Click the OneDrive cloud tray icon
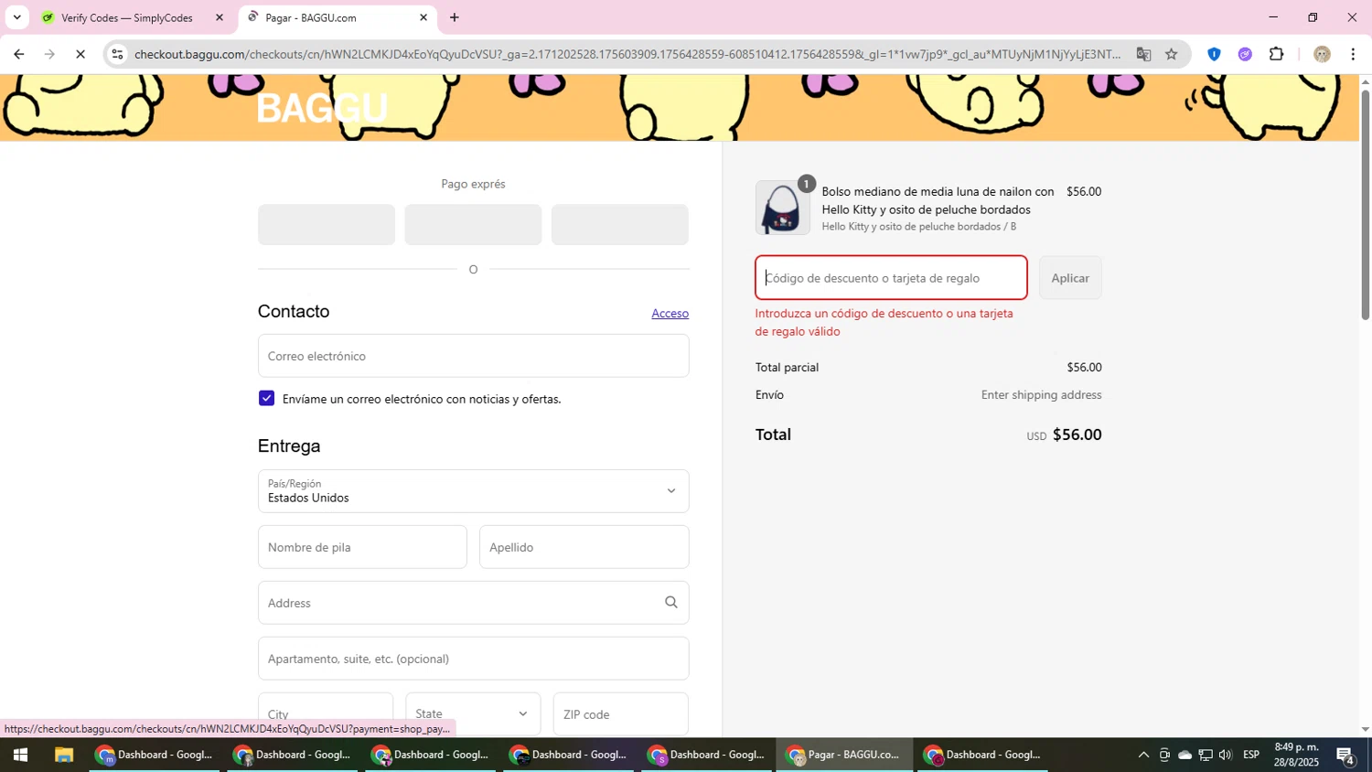The height and width of the screenshot is (772, 1372). coord(1184,756)
